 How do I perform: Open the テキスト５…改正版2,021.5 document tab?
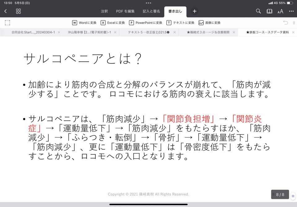[x=149, y=32]
